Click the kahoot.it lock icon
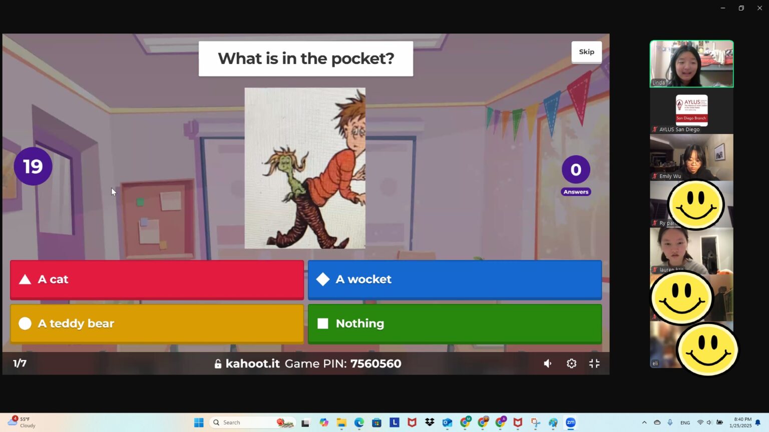Image resolution: width=769 pixels, height=432 pixels. click(x=218, y=364)
